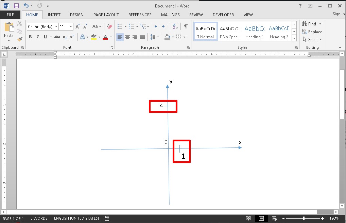Toggle Italic formatting
Screen dimensions: 346x223
point(37,37)
